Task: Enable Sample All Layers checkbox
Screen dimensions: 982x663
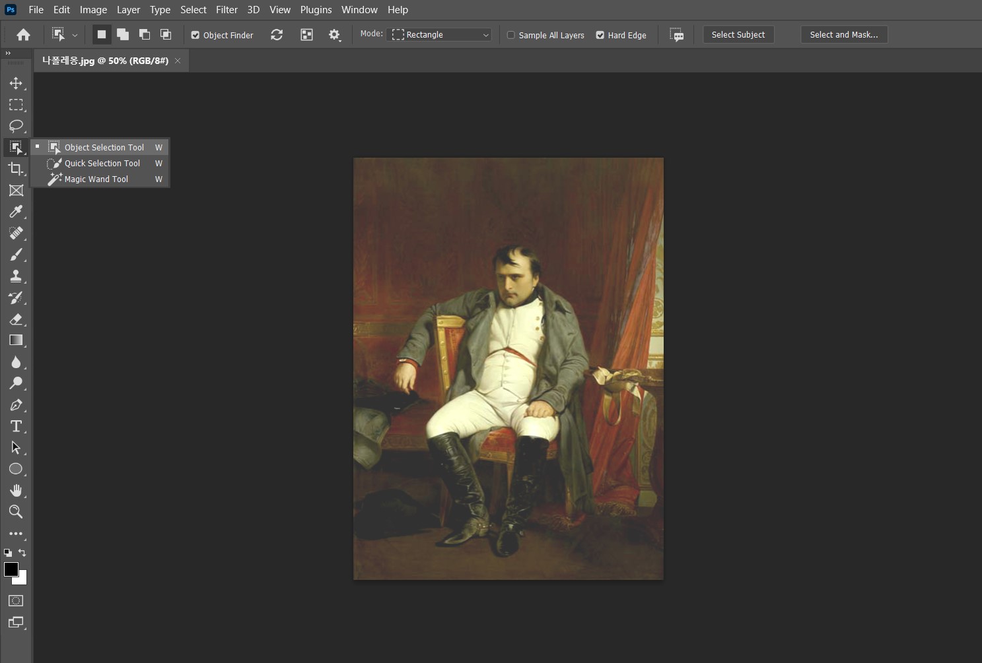Action: tap(511, 36)
